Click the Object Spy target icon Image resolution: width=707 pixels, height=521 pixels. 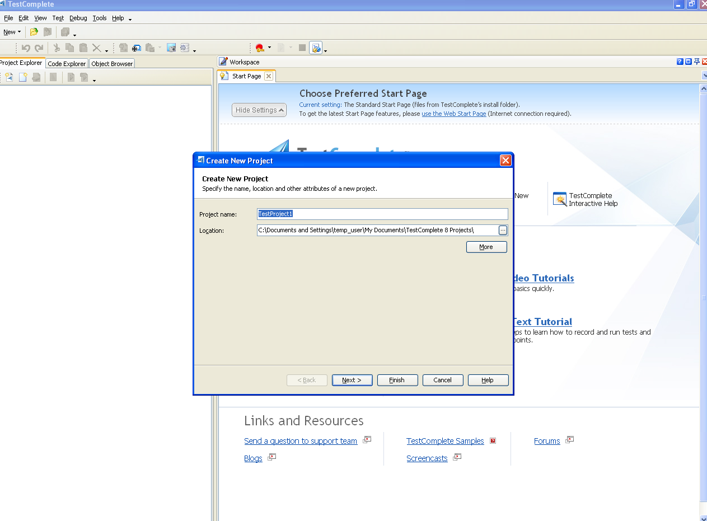tap(137, 48)
